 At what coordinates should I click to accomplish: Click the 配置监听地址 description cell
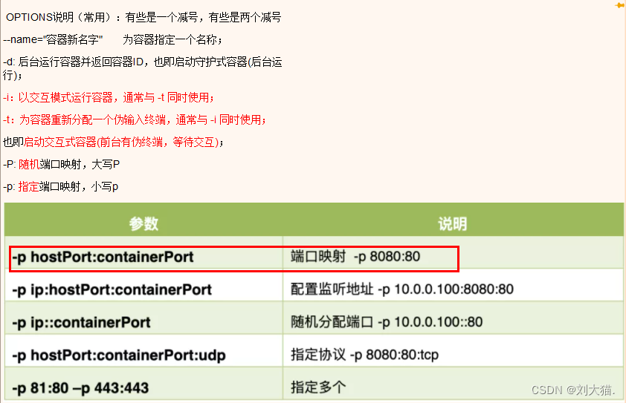tap(402, 289)
